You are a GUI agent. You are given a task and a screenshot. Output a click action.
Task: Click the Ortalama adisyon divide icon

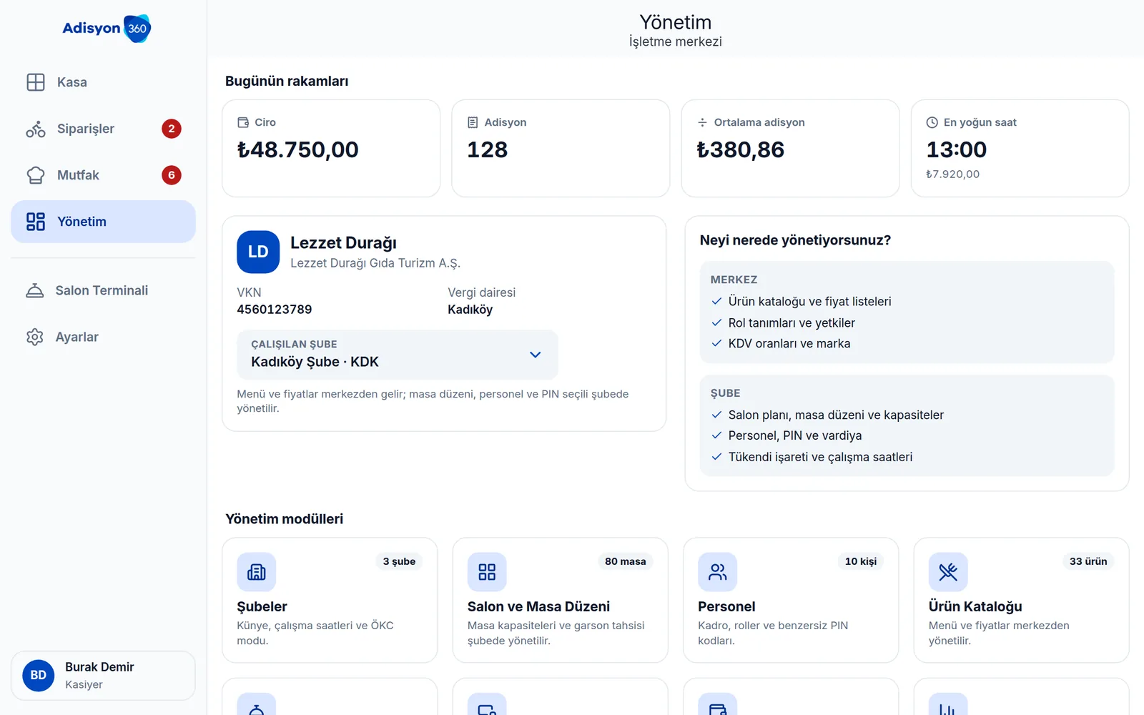click(x=702, y=122)
